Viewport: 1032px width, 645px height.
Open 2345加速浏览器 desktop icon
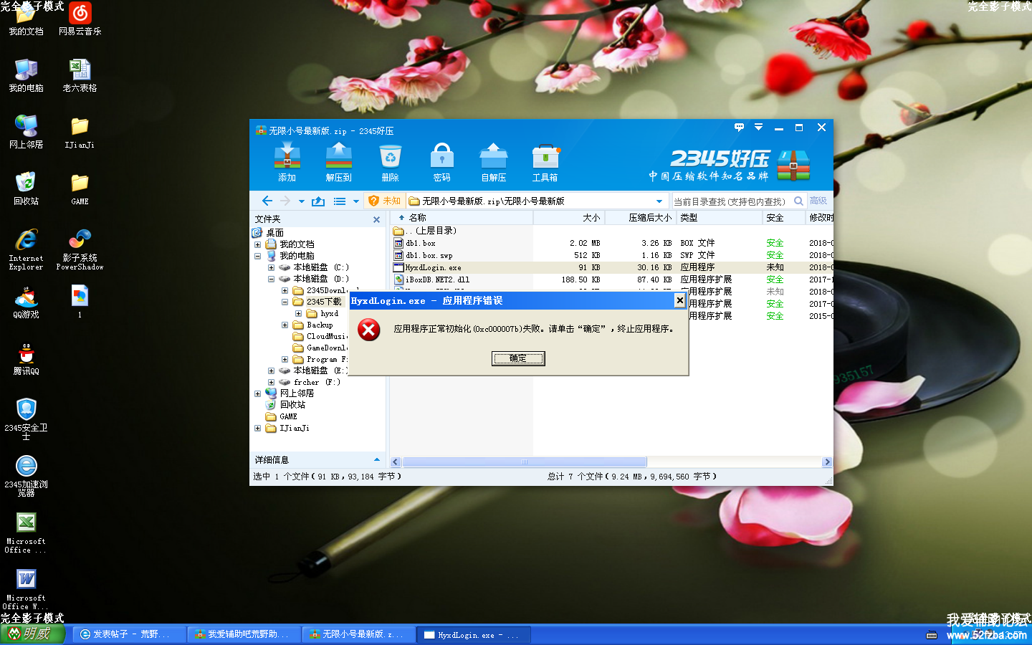(27, 477)
